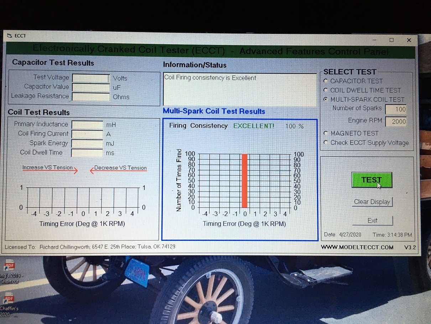Image resolution: width=431 pixels, height=324 pixels.
Task: Choose the COIL DWELL TIME TEST option
Action: tap(325, 91)
